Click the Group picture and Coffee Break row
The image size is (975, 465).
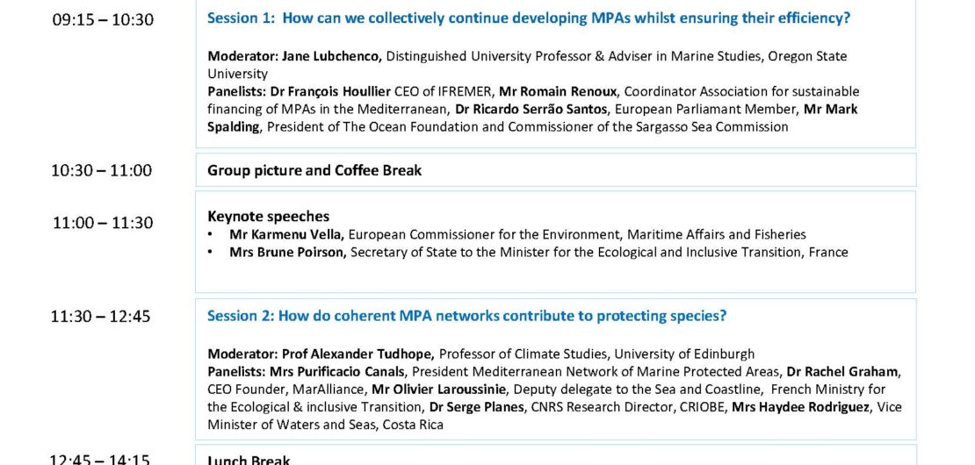pos(314,170)
